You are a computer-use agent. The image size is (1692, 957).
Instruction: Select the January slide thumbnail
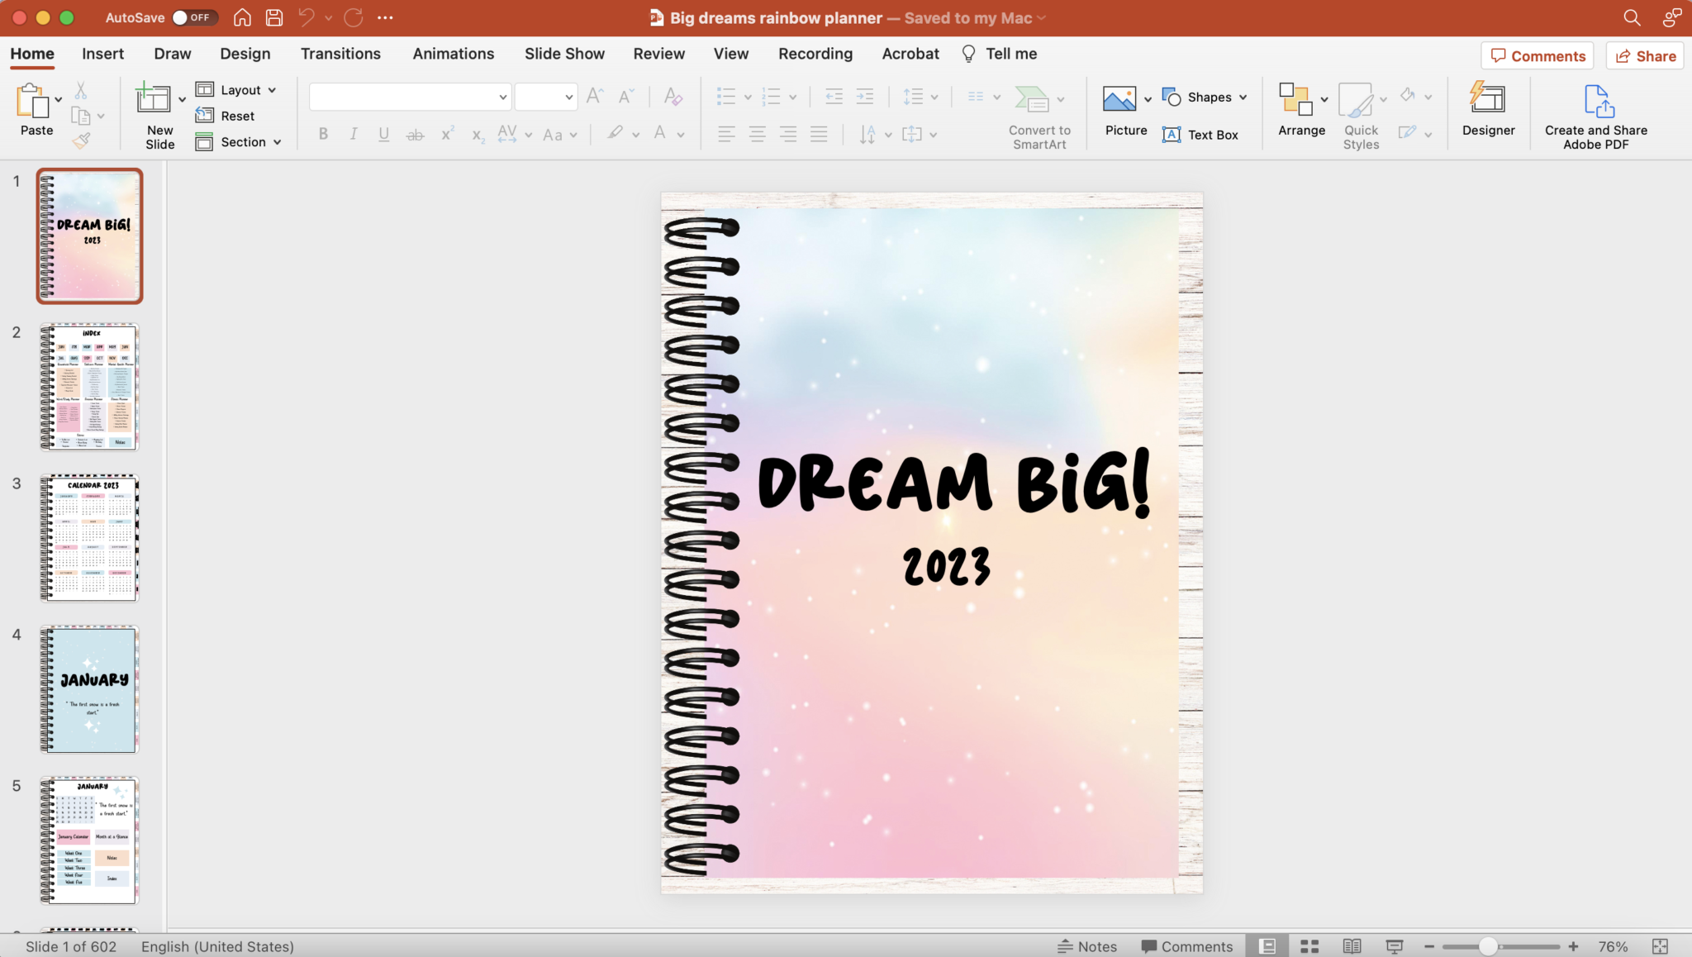click(x=89, y=690)
